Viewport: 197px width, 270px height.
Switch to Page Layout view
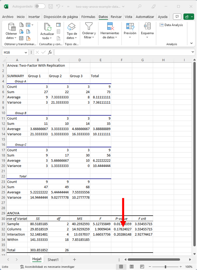point(132,267)
